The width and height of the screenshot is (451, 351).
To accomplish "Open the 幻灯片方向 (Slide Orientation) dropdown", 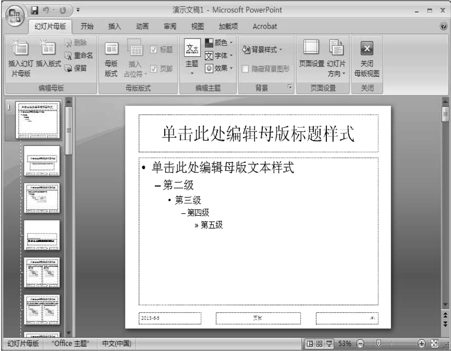I will pos(337,58).
